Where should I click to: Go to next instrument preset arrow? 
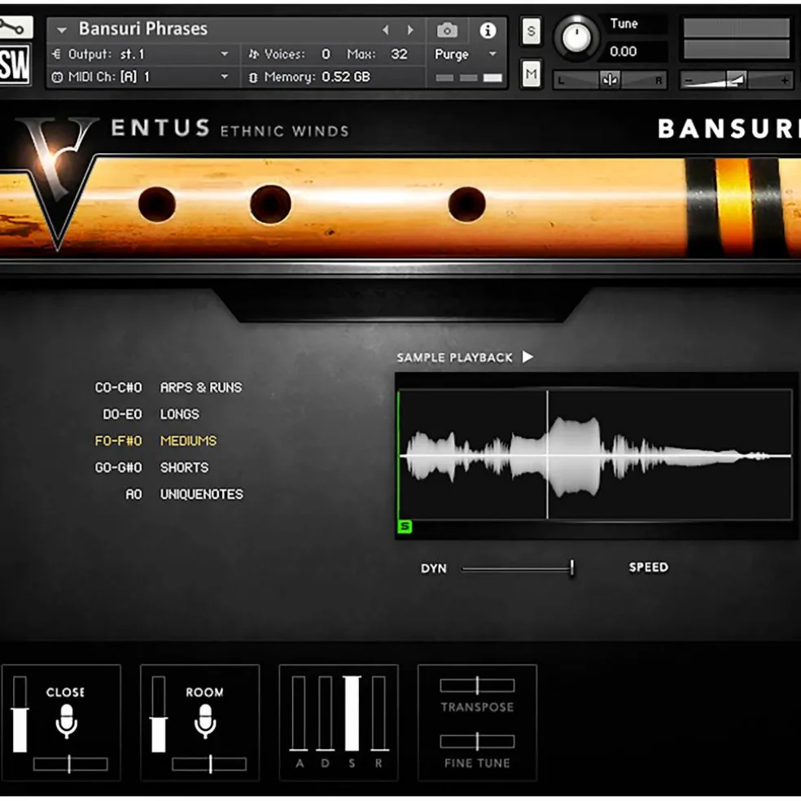tap(410, 30)
